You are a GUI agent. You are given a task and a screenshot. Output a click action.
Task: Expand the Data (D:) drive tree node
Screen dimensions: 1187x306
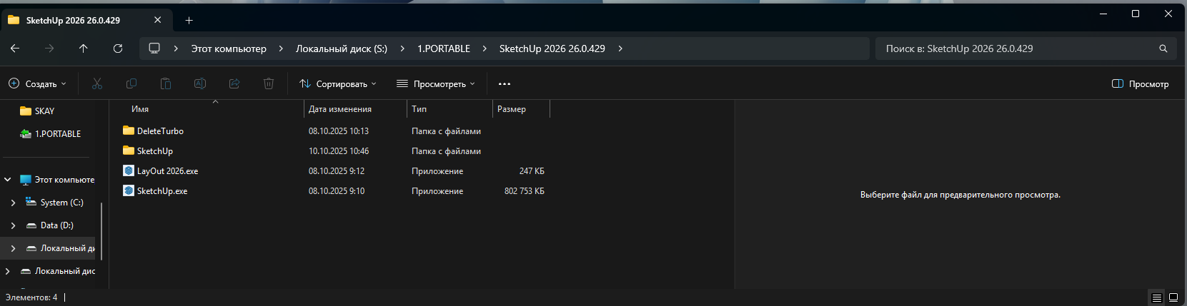[x=13, y=225]
